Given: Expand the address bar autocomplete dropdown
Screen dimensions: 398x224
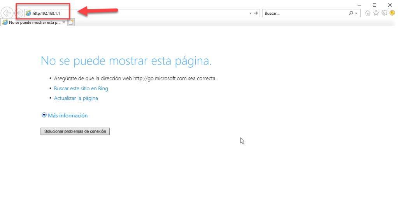Looking at the screenshot, I should point(251,13).
